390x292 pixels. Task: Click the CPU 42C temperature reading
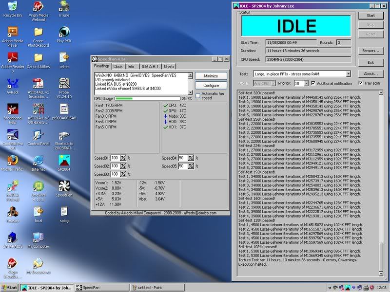pos(175,105)
